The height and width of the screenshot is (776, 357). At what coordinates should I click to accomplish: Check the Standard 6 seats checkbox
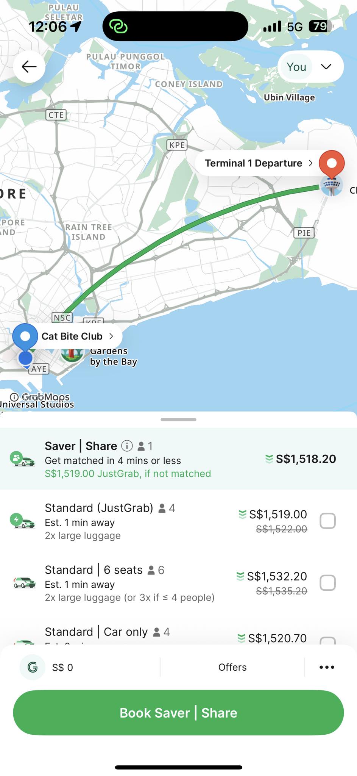(327, 583)
